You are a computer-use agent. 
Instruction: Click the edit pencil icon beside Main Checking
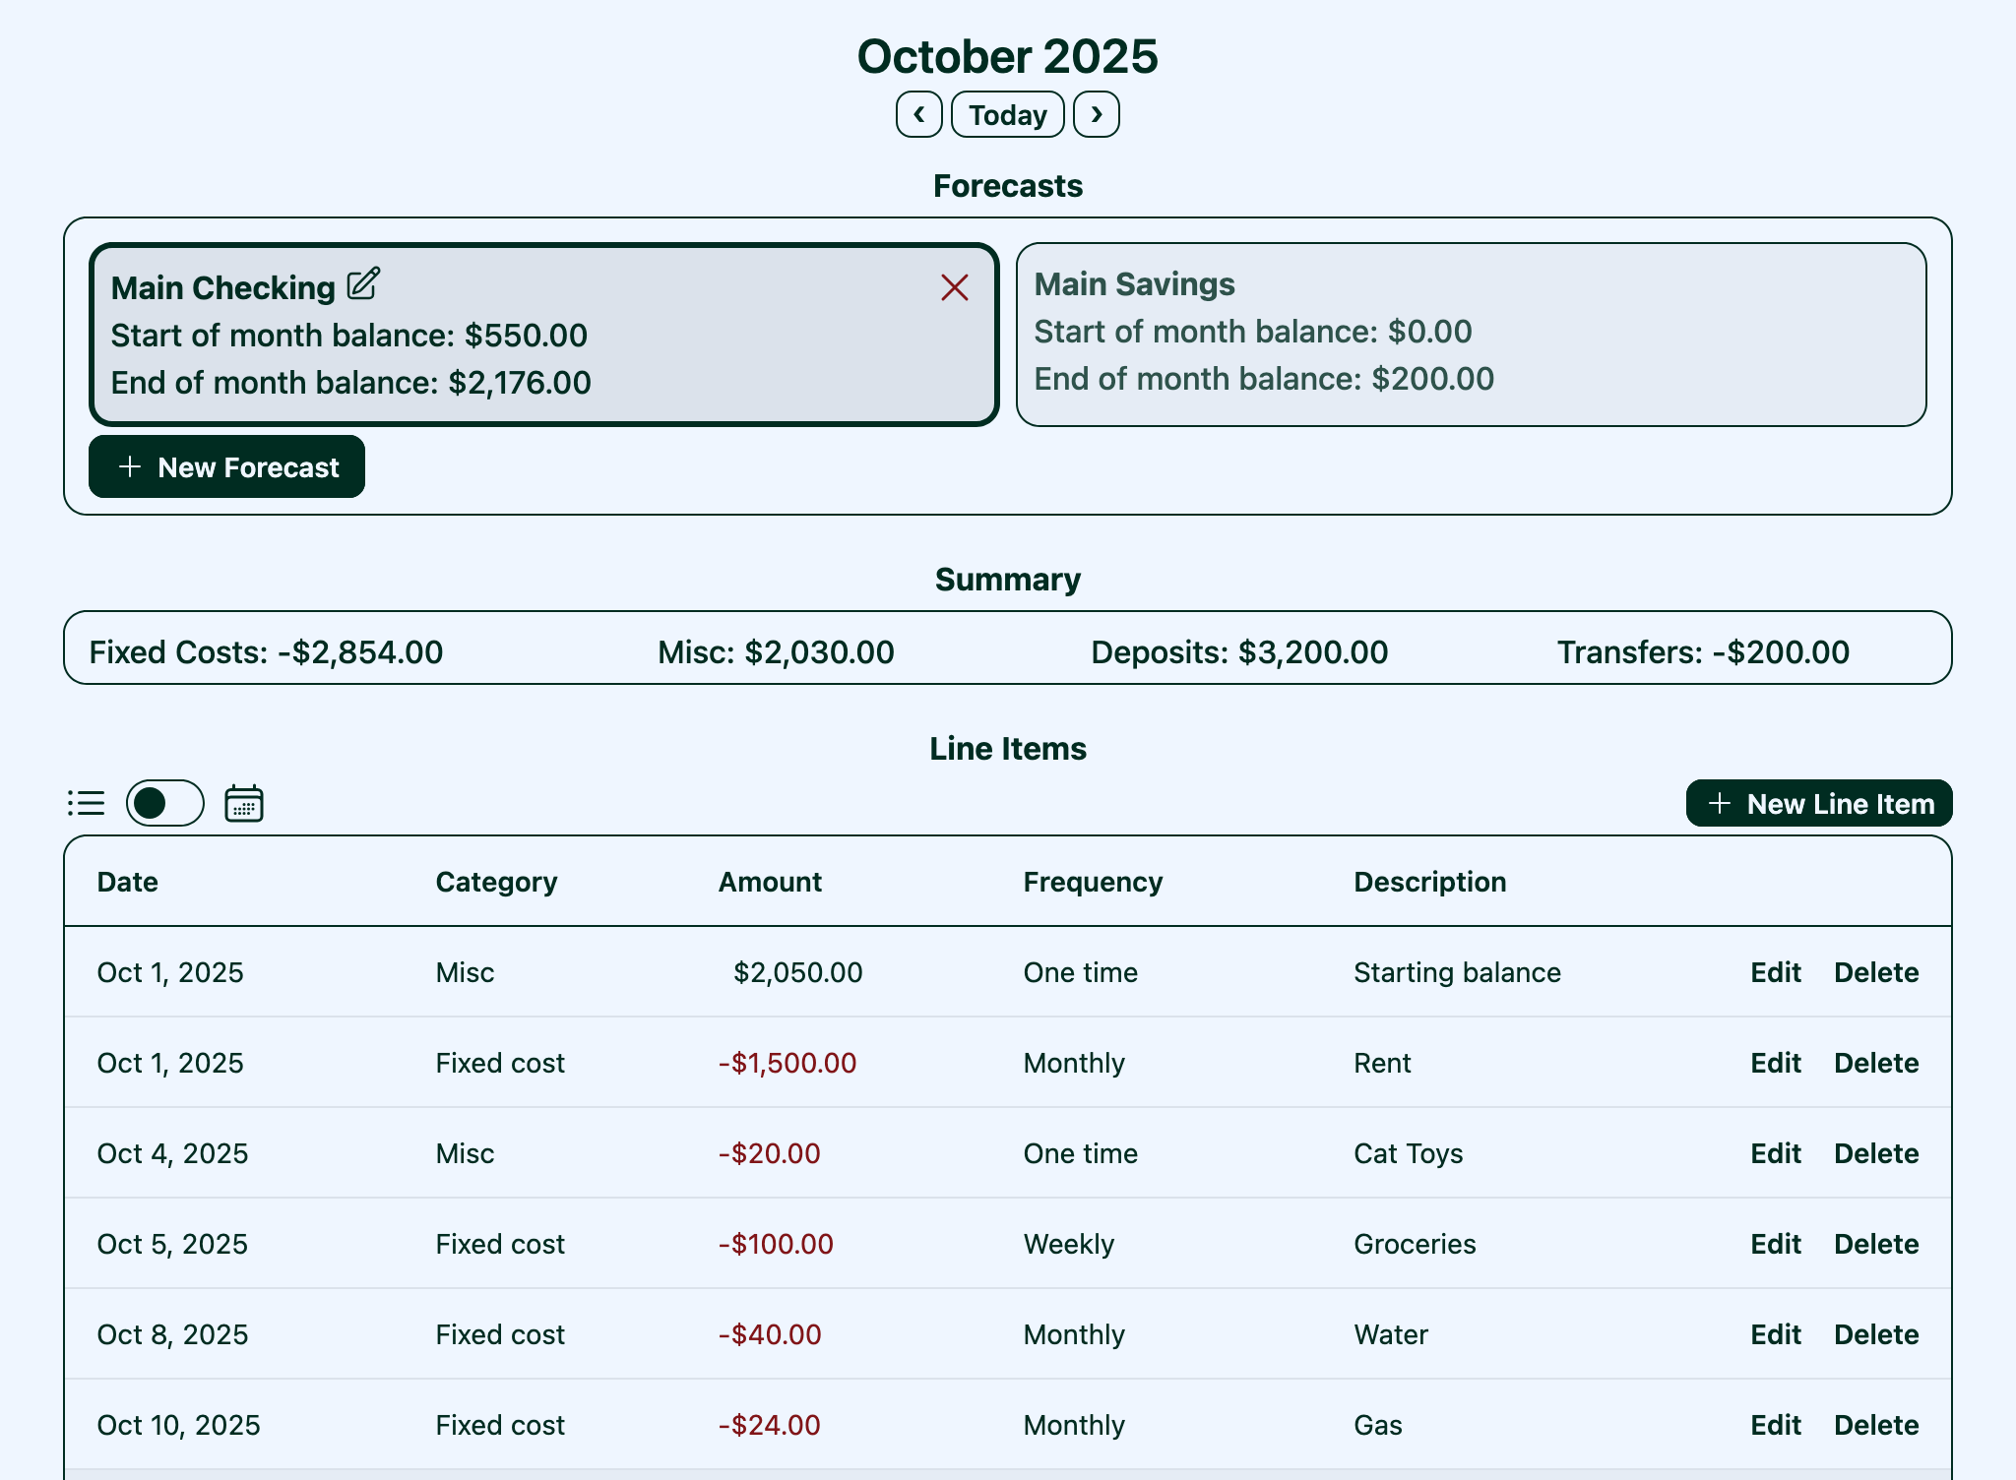click(363, 284)
